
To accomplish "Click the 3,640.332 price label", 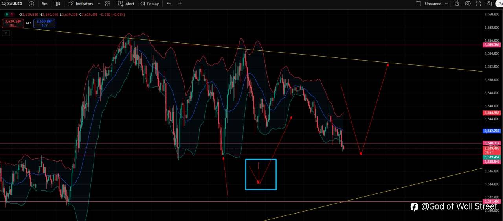I will point(492,143).
